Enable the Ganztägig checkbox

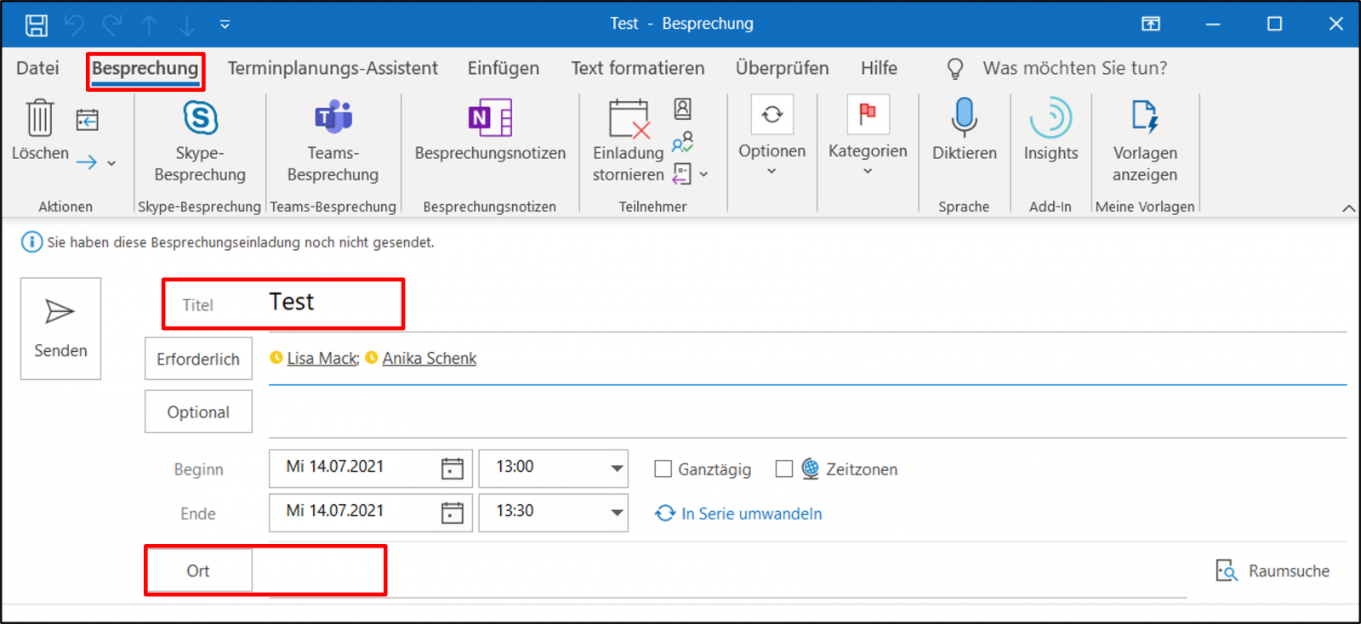pyautogui.click(x=663, y=469)
